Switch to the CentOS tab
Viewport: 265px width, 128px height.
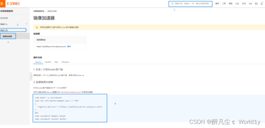click(48, 62)
